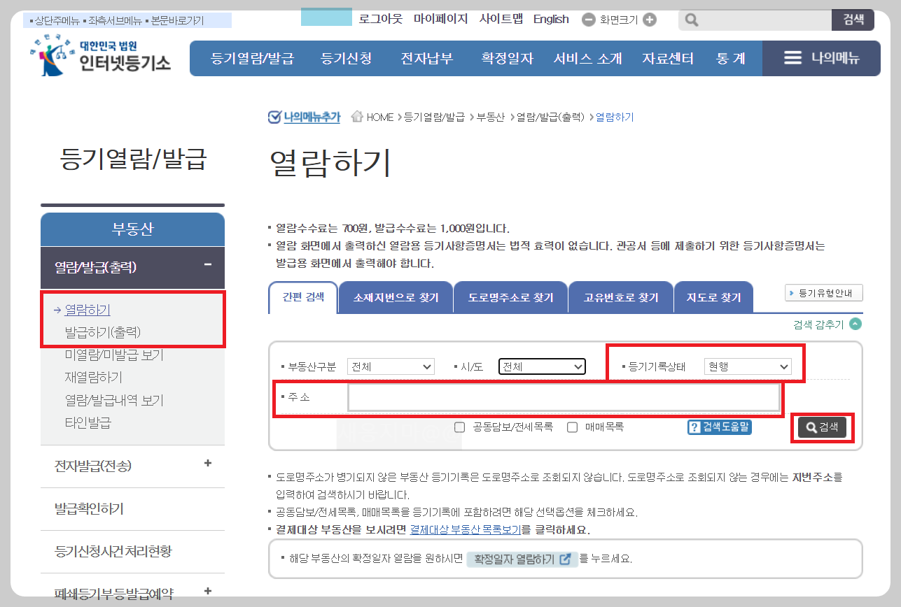Click the HOME breadcrumb icon
The image size is (901, 607).
[357, 117]
